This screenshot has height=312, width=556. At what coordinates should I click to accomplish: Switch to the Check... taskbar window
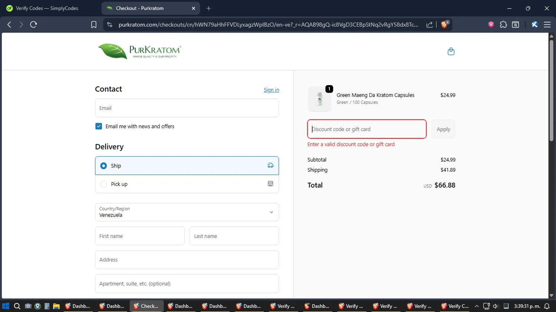[146, 306]
